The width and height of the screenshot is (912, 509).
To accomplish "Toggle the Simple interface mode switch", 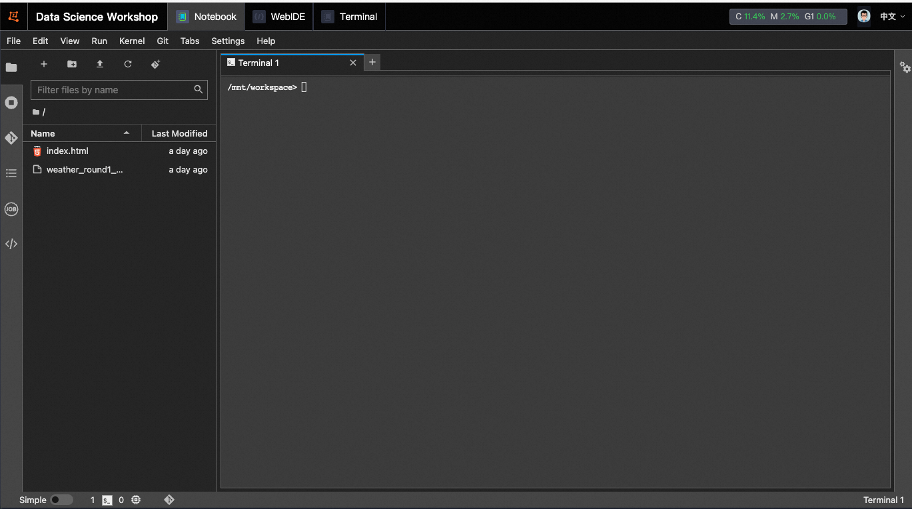I will point(61,500).
